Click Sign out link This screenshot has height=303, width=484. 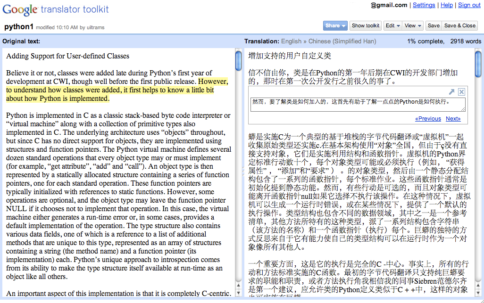point(469,5)
